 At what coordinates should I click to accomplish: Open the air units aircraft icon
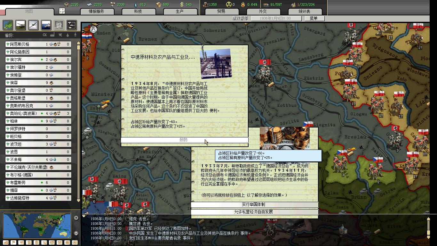(x=33, y=25)
